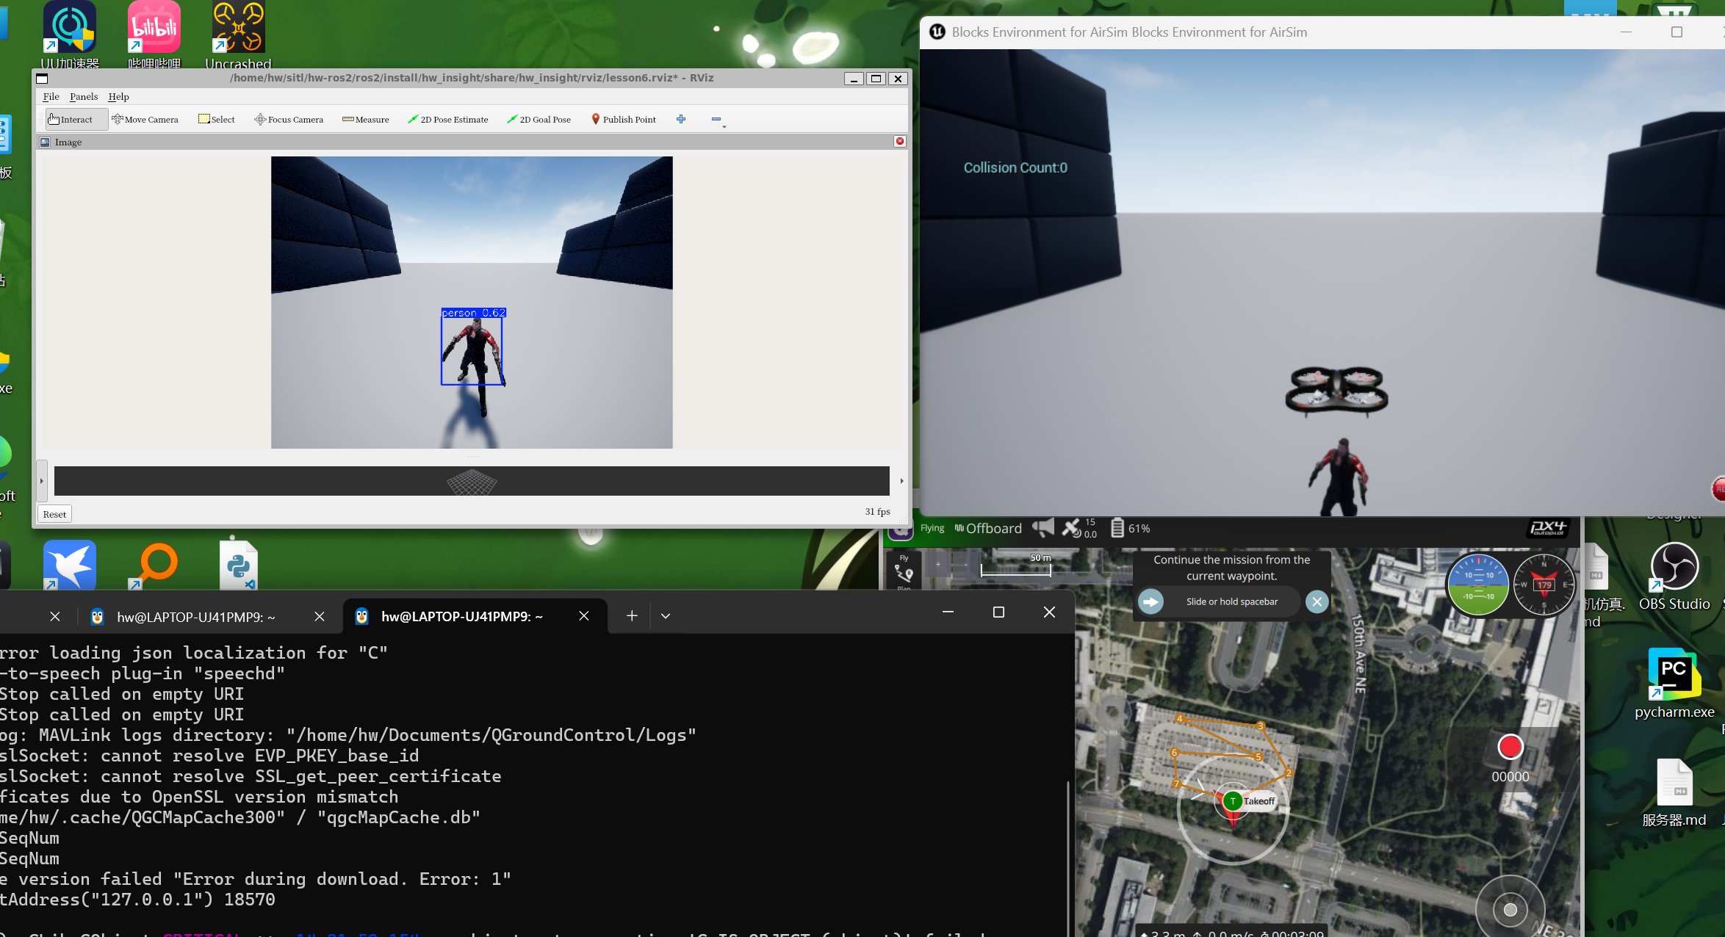Open the 服务器.md desktop file

1674,793
